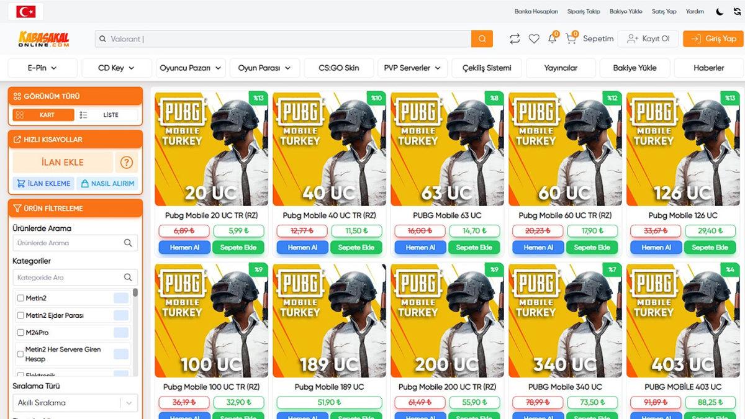745x419 pixels.
Task: Expand the E-Pin menu
Action: (x=42, y=68)
